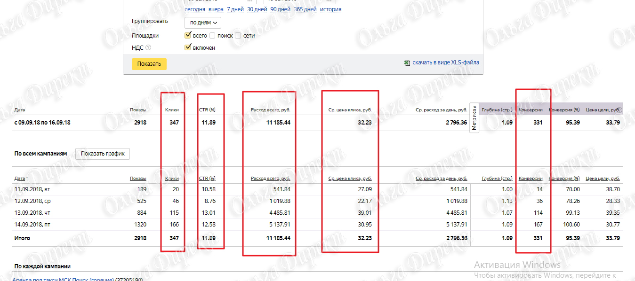Viewport: 635px width, 281px height.
Task: Select the 365 дней period link
Action: (305, 9)
